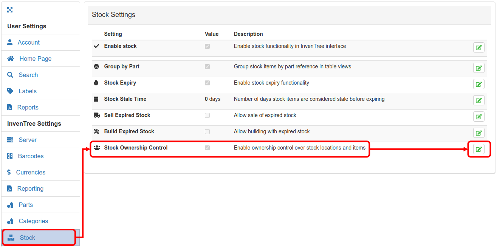Open the Server settings link

click(x=28, y=140)
